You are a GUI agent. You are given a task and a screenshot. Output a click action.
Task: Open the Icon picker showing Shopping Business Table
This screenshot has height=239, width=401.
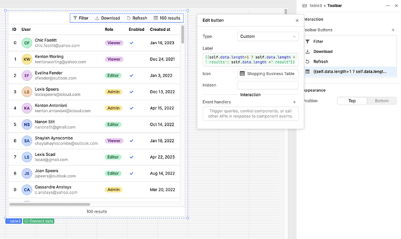pos(267,73)
